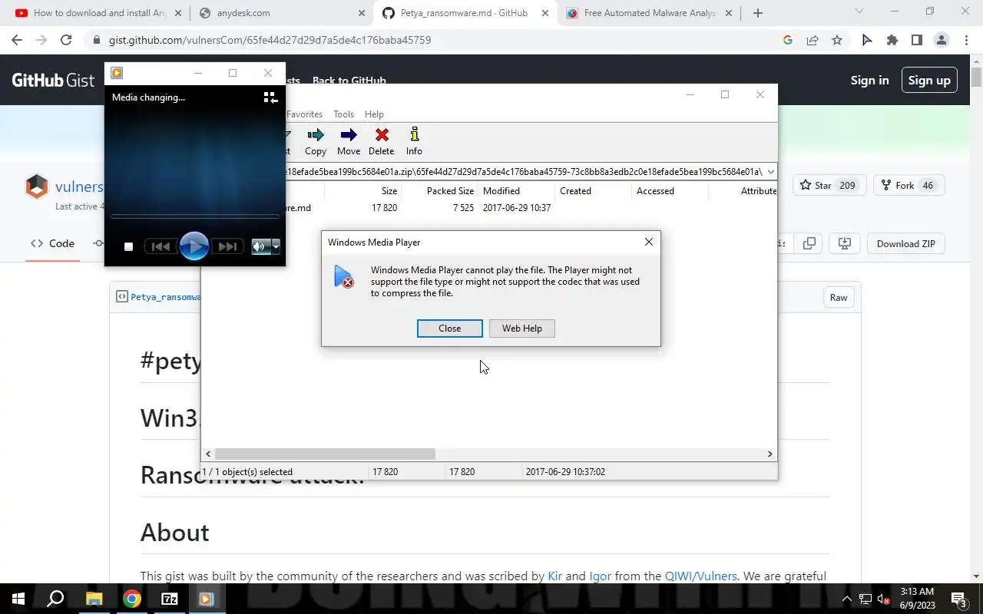Viewport: 983px width, 614px height.
Task: Skip to next track in Media Player
Action: [227, 246]
